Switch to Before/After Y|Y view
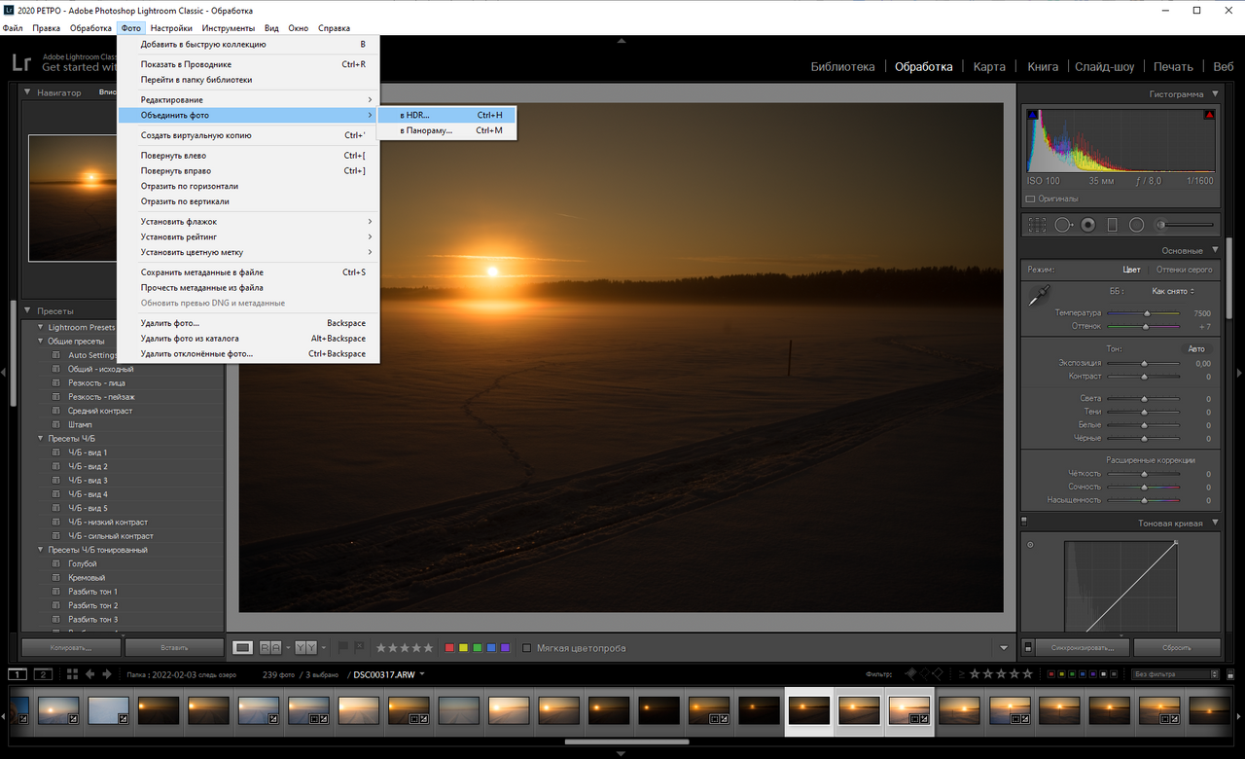 [x=305, y=647]
